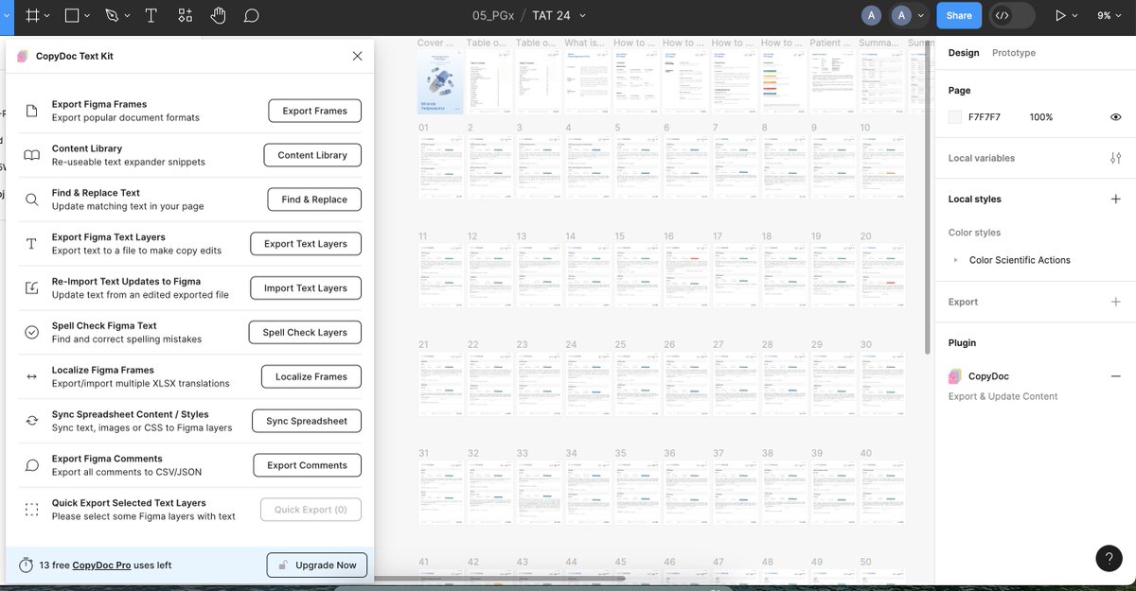Viewport: 1136px width, 591px height.
Task: Click the Export Comments button
Action: pos(308,465)
